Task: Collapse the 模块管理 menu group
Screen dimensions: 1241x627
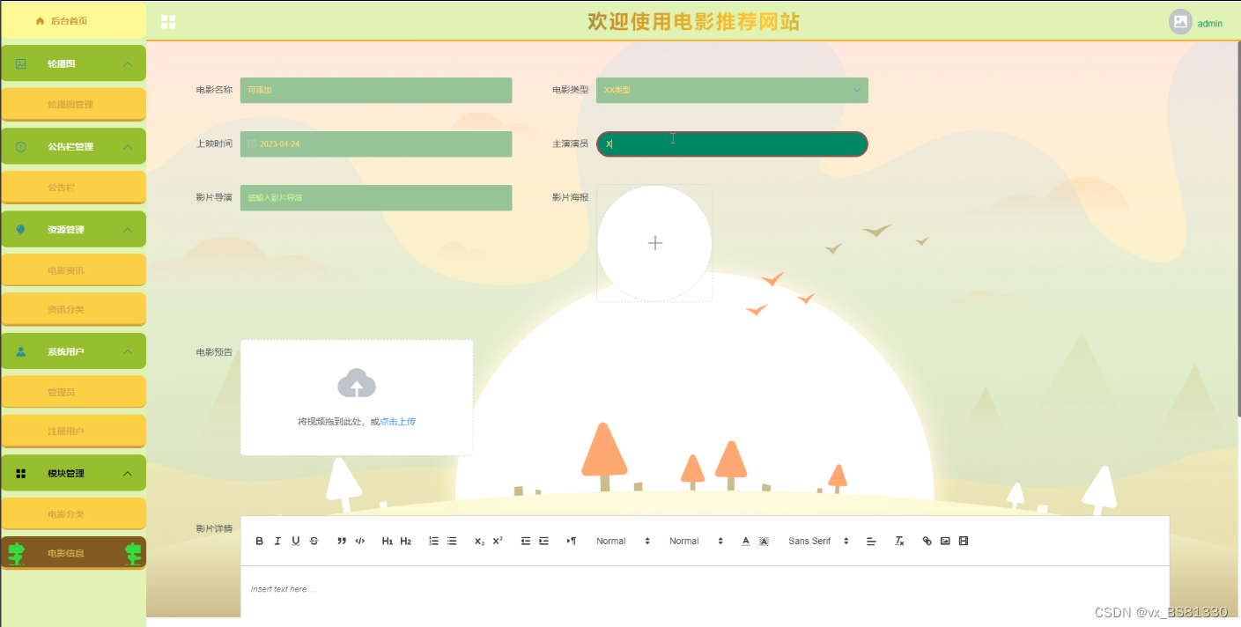Action: (x=73, y=473)
